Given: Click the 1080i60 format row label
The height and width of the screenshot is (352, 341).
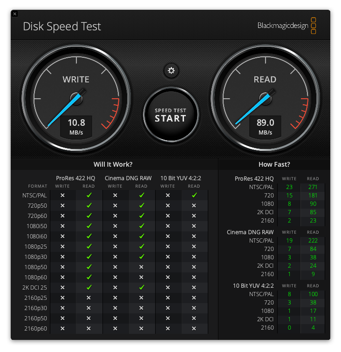Looking at the screenshot, I should click(37, 237).
